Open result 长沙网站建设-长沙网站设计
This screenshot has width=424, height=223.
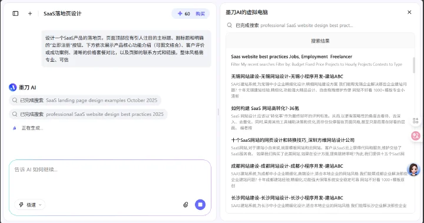coord(287,198)
